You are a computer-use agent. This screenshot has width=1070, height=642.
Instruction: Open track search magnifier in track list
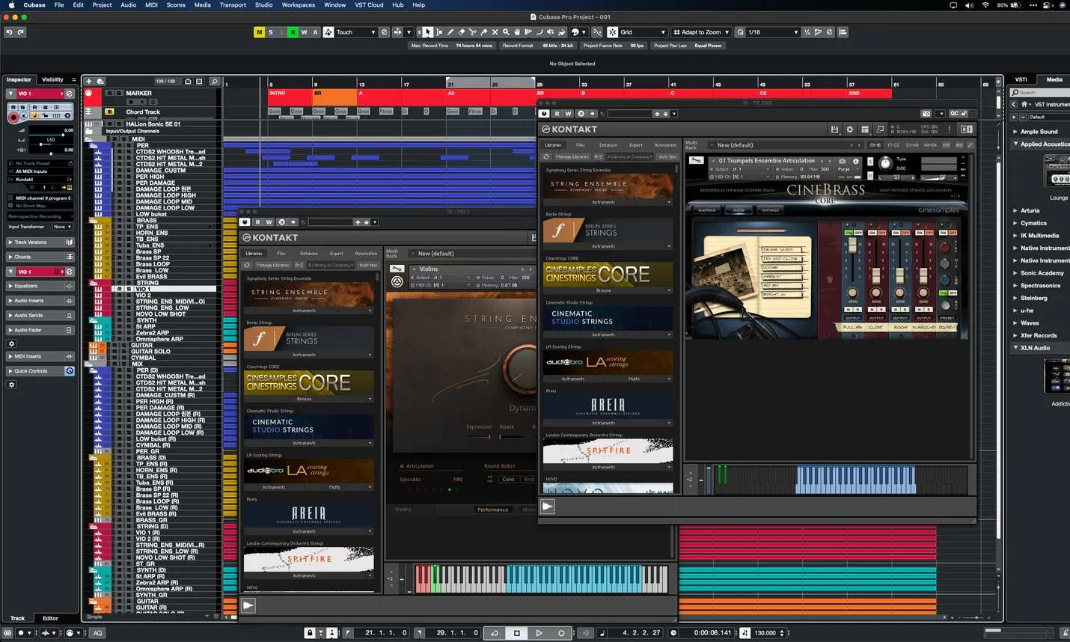[x=214, y=81]
